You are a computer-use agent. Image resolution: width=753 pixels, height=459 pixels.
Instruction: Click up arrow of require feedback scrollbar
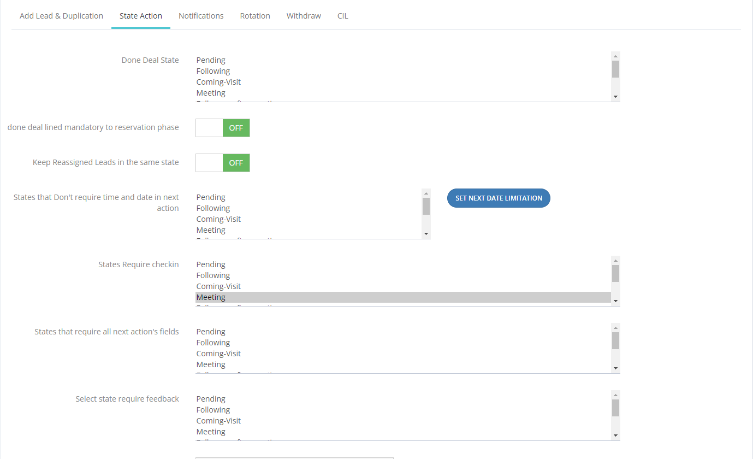[x=615, y=395]
